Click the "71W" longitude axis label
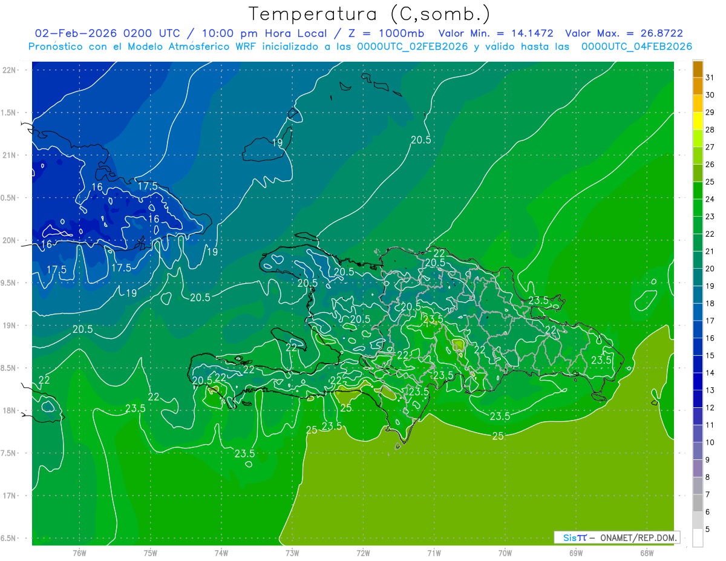 (434, 553)
